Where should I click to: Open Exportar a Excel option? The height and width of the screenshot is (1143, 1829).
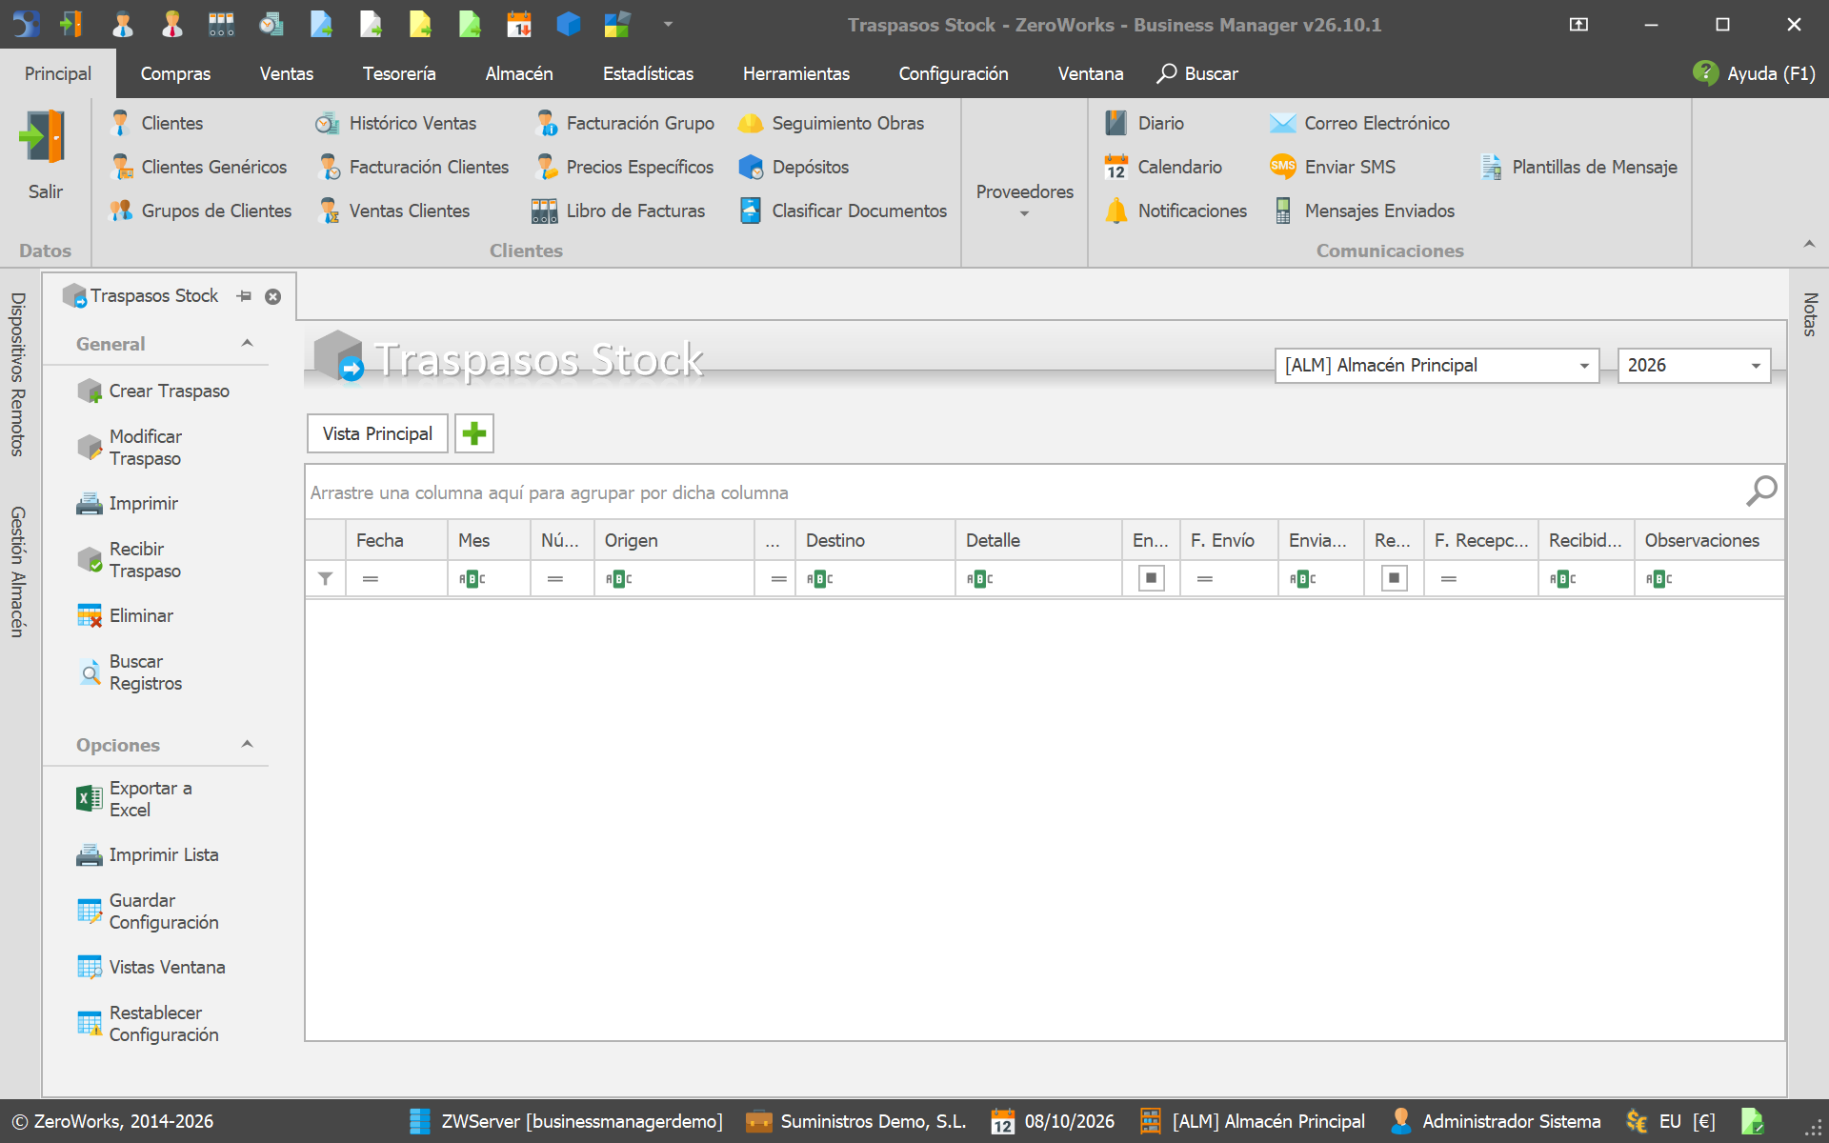point(134,799)
